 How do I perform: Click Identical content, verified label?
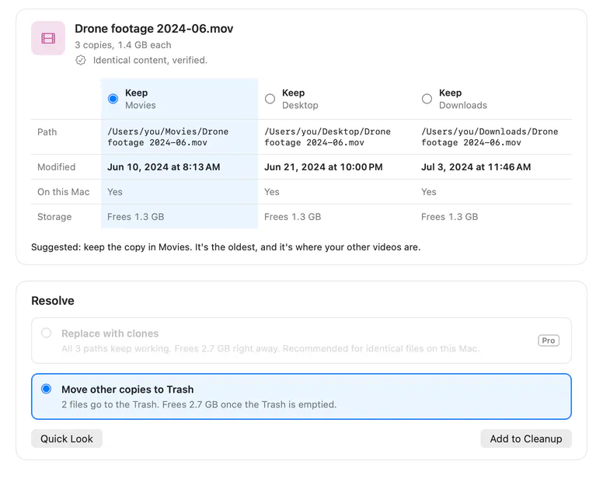[x=150, y=61]
